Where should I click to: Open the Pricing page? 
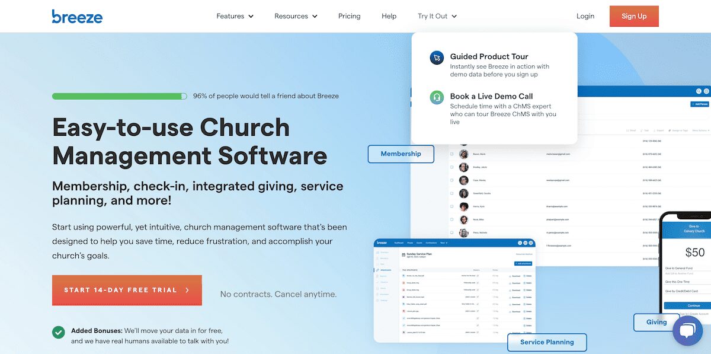coord(349,16)
